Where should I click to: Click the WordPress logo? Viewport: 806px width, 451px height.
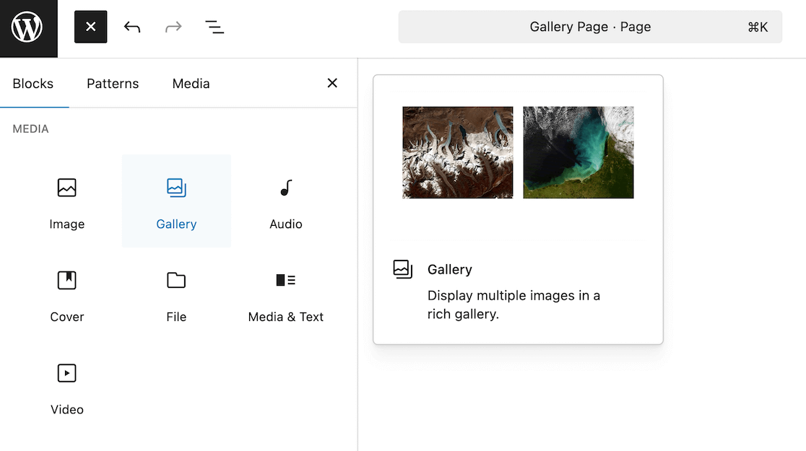click(x=28, y=28)
